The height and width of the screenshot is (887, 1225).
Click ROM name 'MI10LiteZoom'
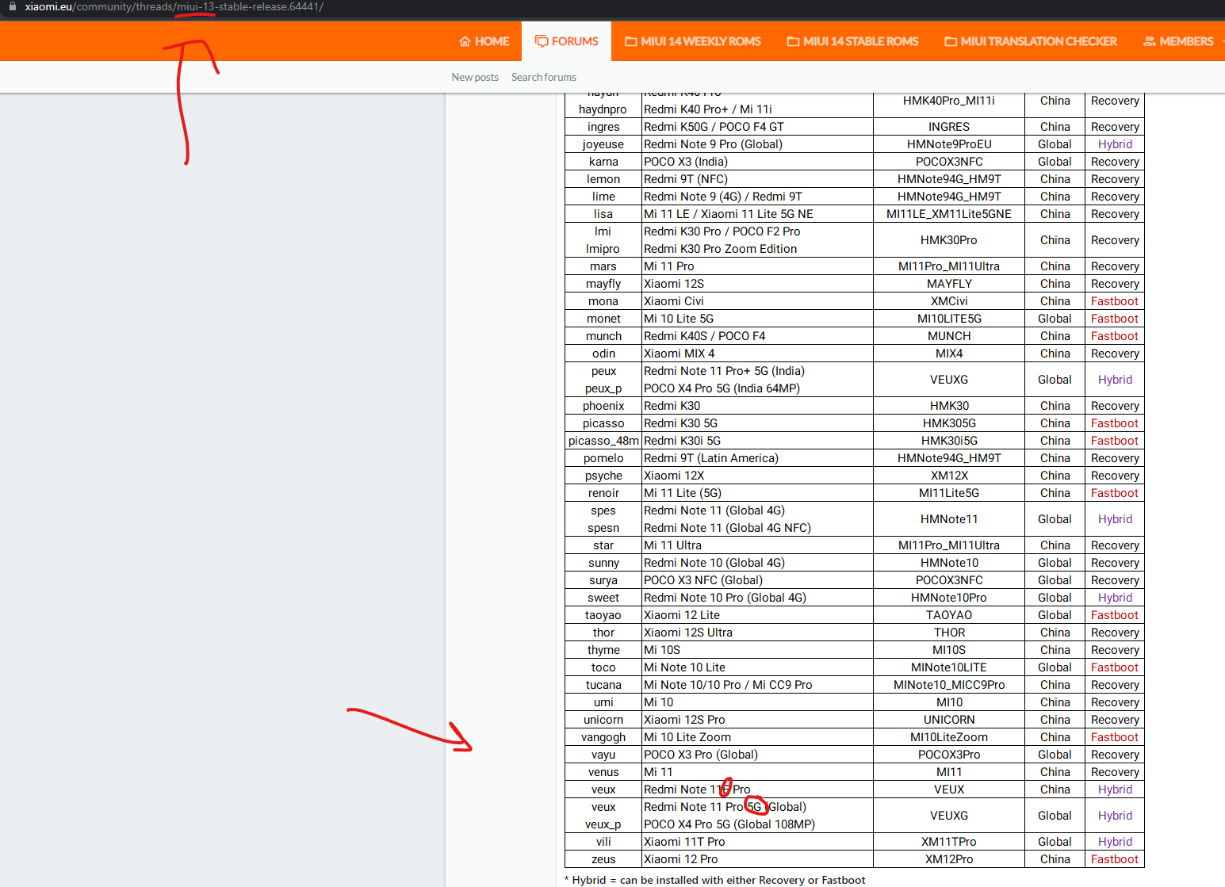tap(949, 737)
